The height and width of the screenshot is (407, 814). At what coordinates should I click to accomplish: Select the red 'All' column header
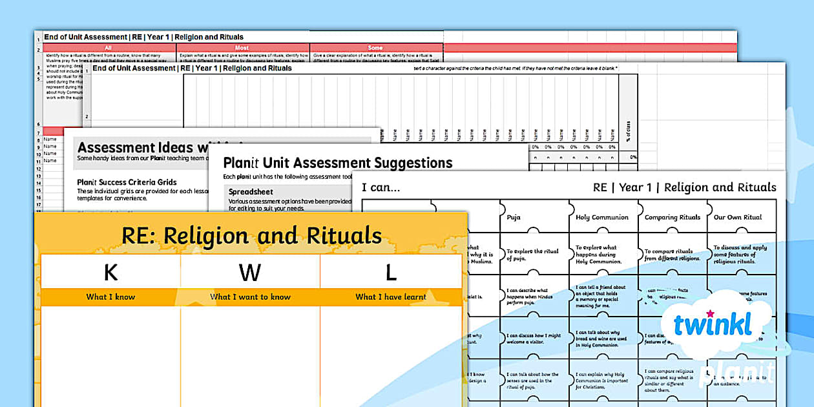(x=109, y=48)
